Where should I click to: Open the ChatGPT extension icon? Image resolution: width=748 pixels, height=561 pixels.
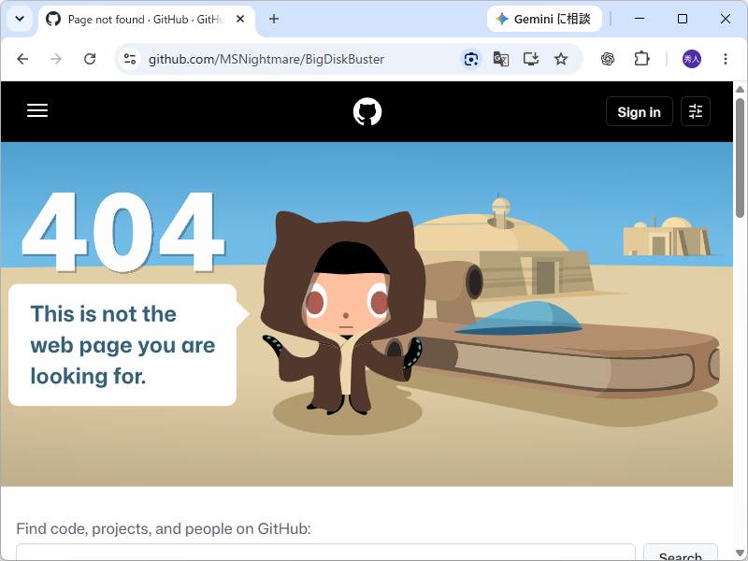click(607, 59)
